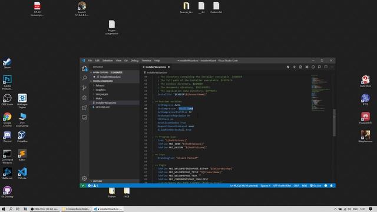Image resolution: width=377 pixels, height=212 pixels.
Task: Open the Python folder on the desktop
Action: 112,193
